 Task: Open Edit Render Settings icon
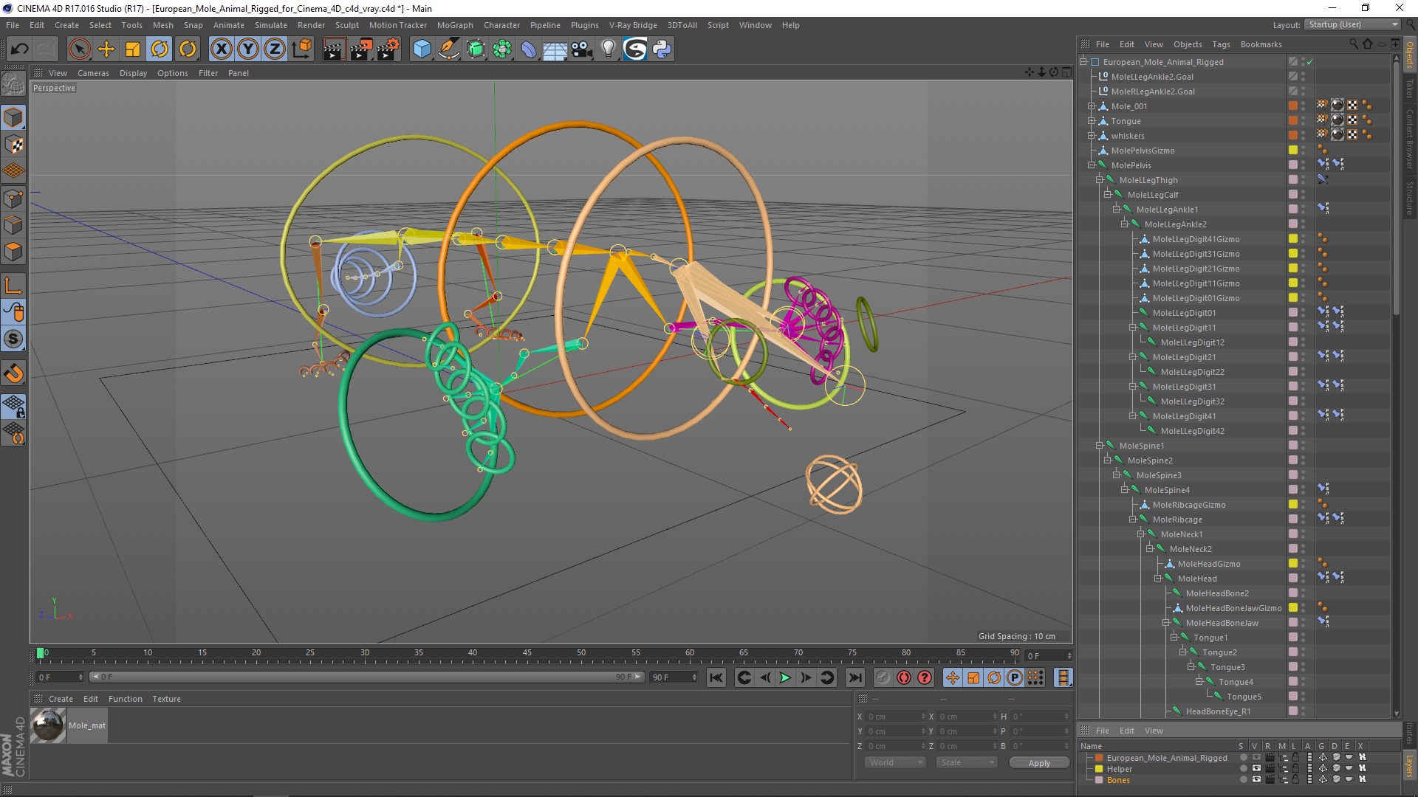click(x=388, y=49)
